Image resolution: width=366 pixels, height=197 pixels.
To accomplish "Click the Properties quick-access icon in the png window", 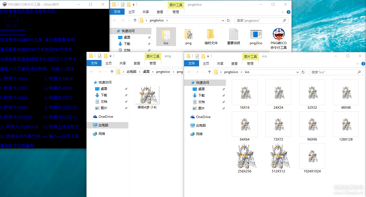I will click(x=100, y=56).
